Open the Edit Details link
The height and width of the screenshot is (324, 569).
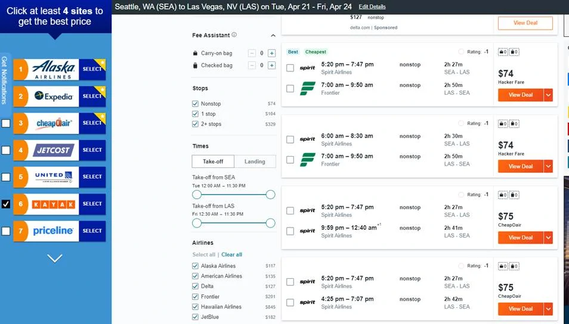pos(372,7)
